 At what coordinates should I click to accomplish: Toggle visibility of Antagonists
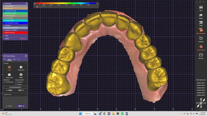point(6,6)
